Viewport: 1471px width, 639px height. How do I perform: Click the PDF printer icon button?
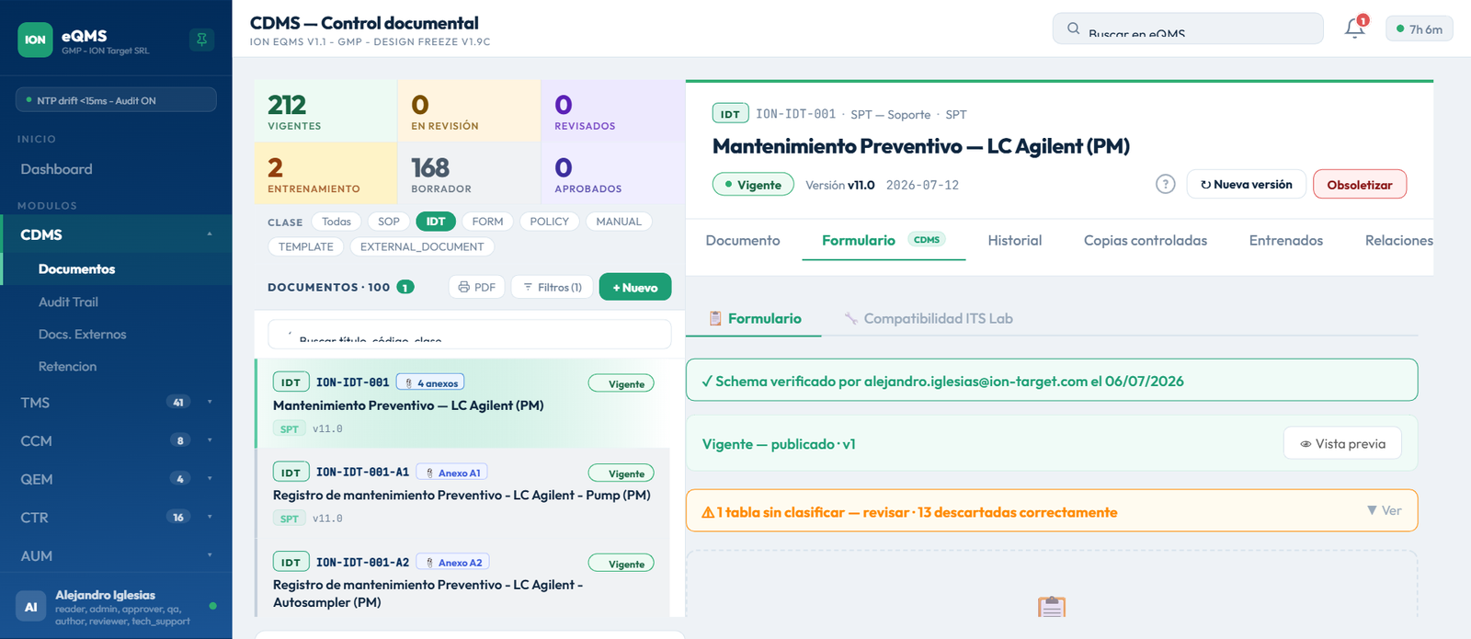point(477,287)
